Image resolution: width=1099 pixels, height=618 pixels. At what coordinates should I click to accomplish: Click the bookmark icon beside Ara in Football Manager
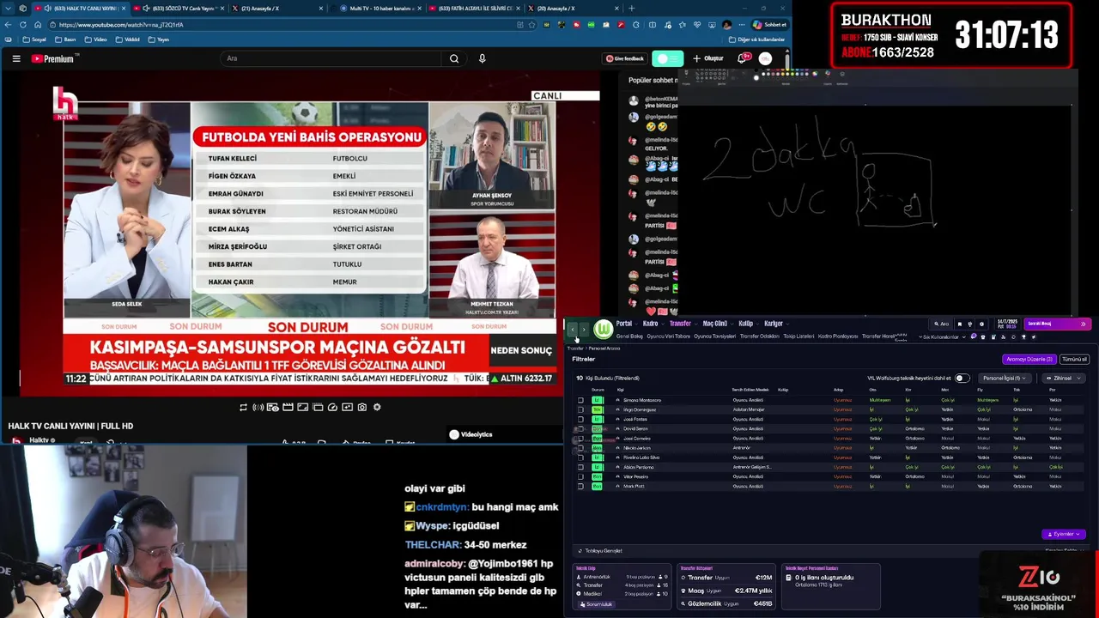(x=960, y=324)
